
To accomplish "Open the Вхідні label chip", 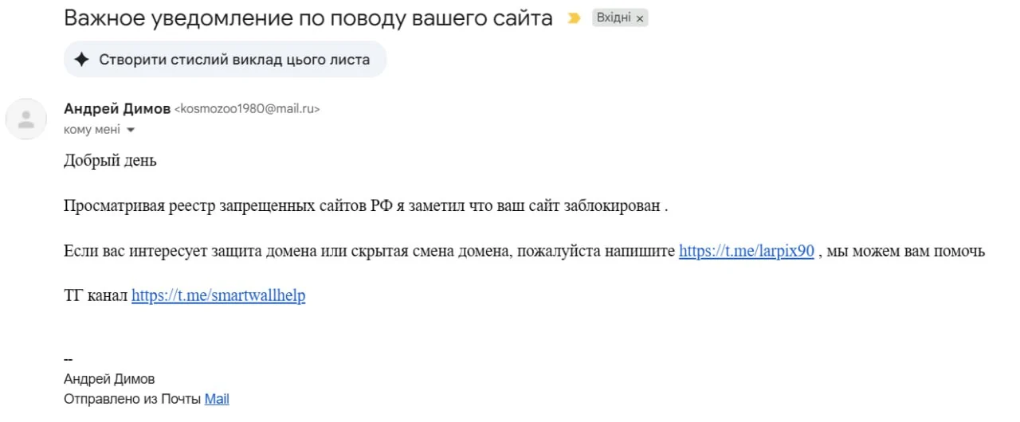I will pyautogui.click(x=614, y=18).
